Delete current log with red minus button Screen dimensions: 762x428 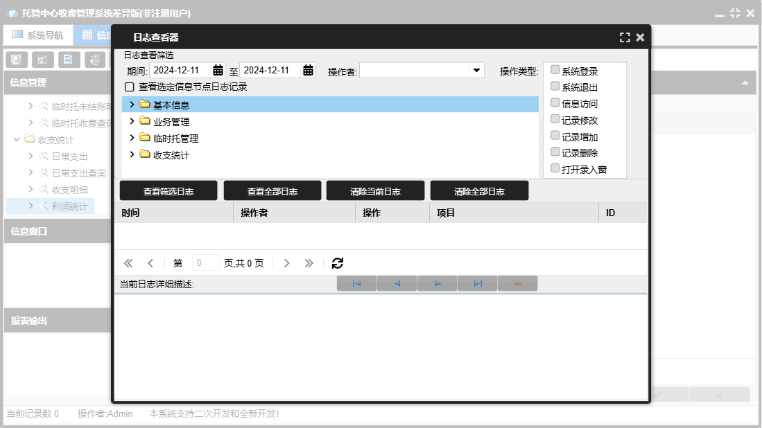517,283
